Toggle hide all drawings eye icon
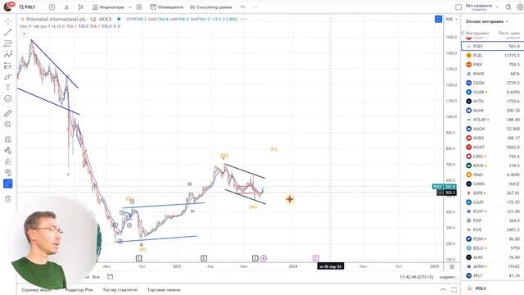Viewport: 524px width, 295px height. (7, 173)
